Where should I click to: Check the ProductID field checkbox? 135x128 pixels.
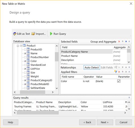coord(25,50)
